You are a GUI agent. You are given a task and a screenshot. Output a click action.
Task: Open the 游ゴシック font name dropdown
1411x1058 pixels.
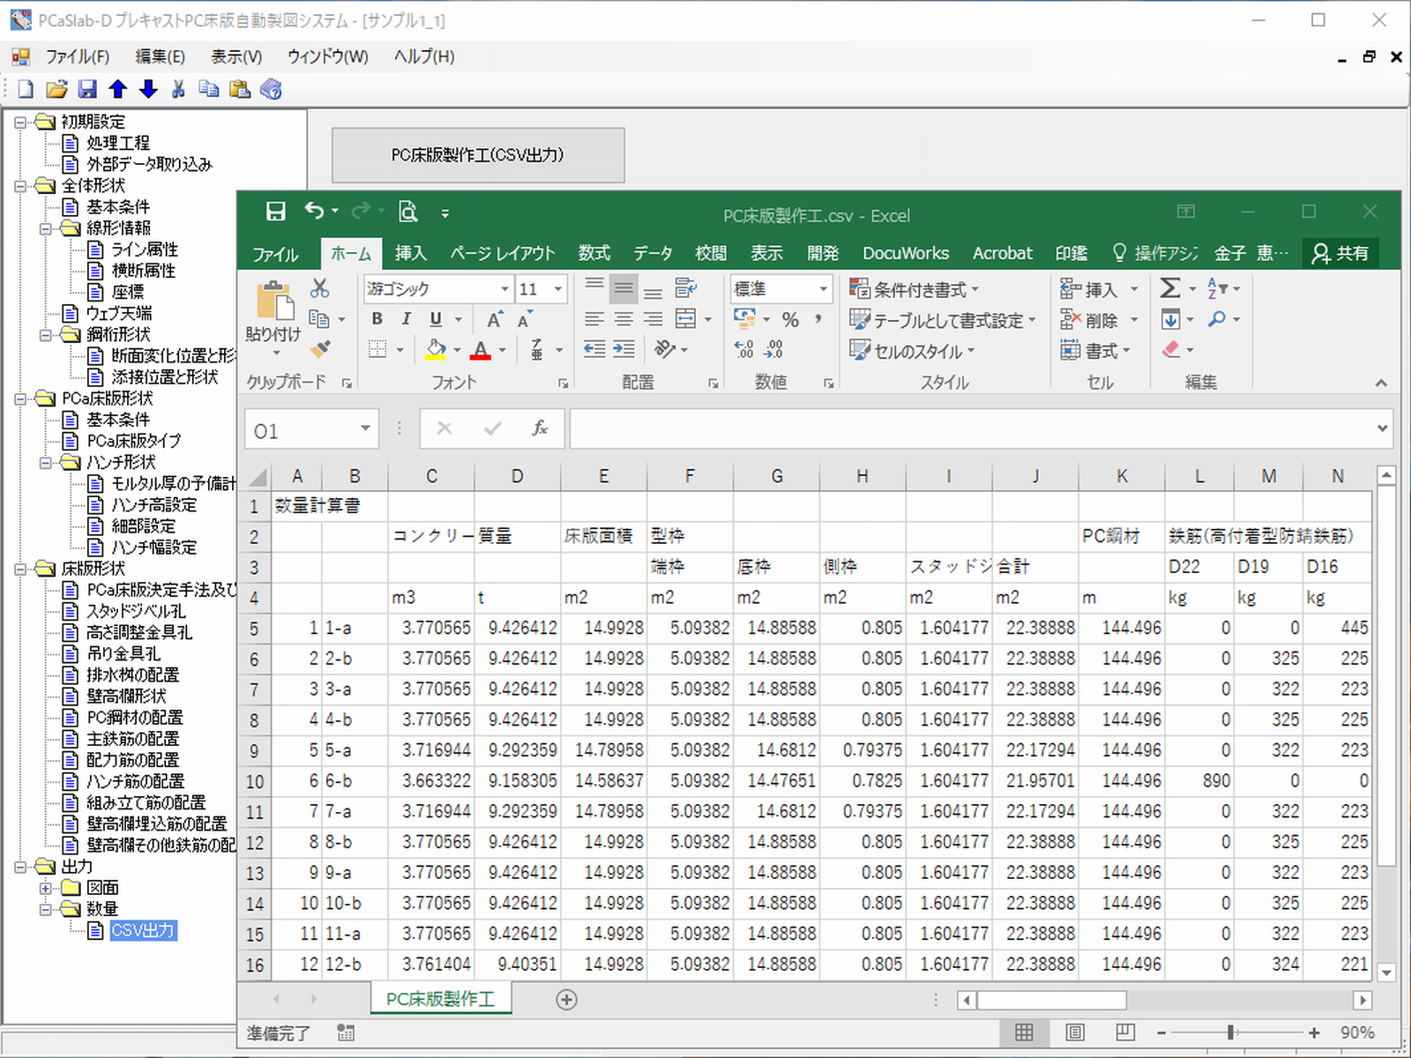pyautogui.click(x=504, y=289)
